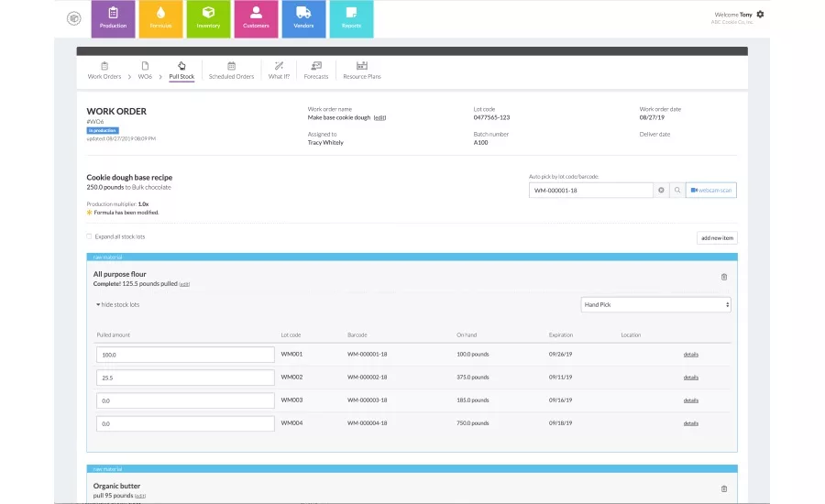This screenshot has height=504, width=825.
Task: Open the What If? tab
Action: click(x=279, y=71)
